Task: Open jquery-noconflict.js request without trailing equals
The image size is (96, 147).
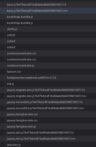Action: 48,102
